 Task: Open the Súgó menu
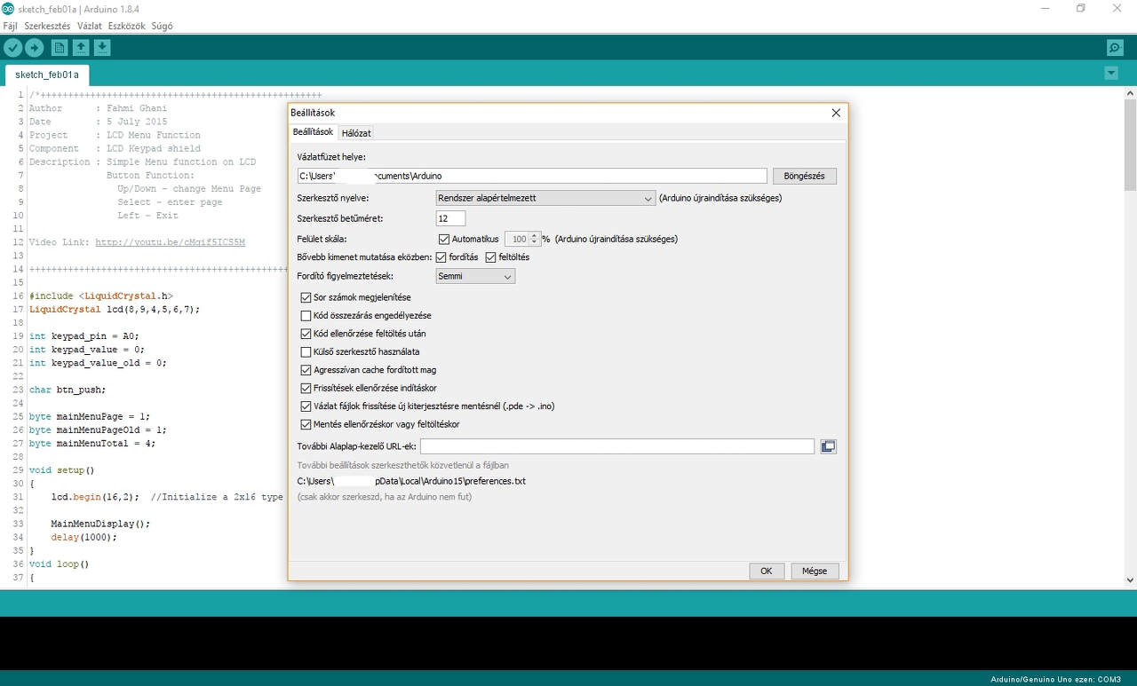point(163,26)
